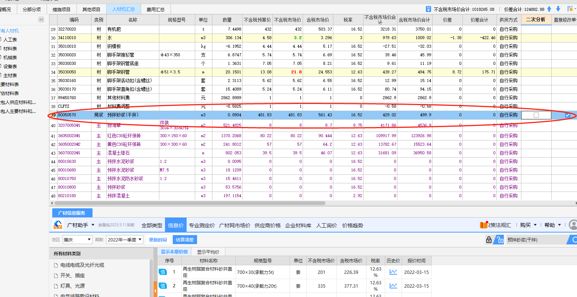Open price history chart for row 2
Viewport: 577px width, 297px height.
tap(393, 286)
